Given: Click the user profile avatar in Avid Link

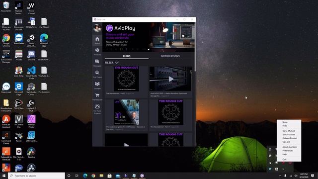Looking at the screenshot, I should pyautogui.click(x=97, y=28).
